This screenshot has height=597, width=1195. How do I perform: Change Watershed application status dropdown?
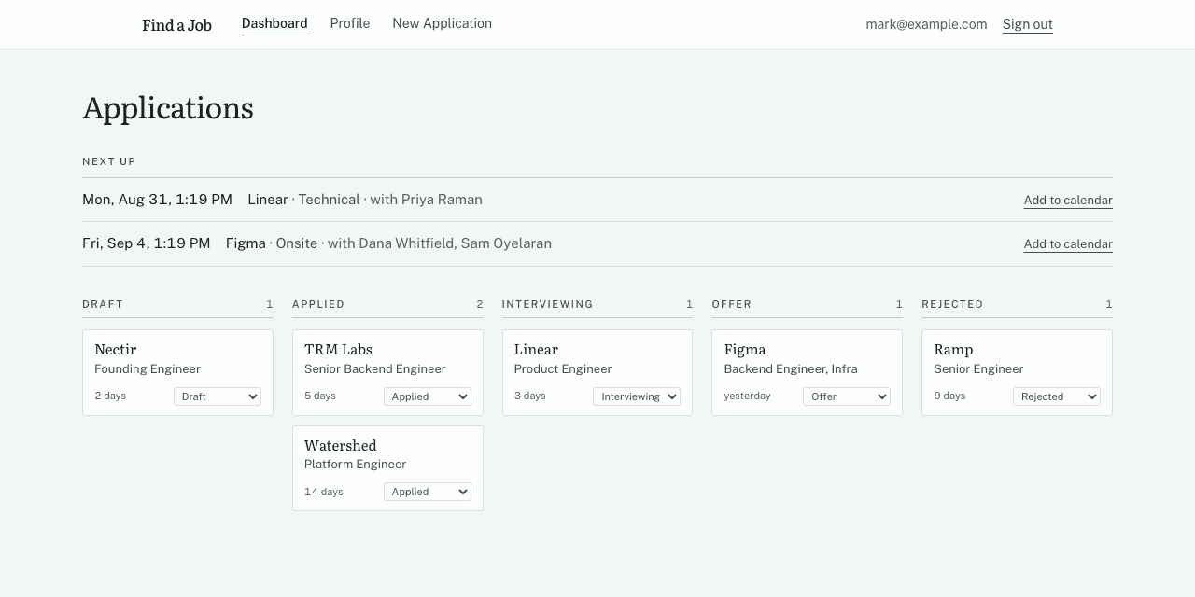click(x=428, y=492)
